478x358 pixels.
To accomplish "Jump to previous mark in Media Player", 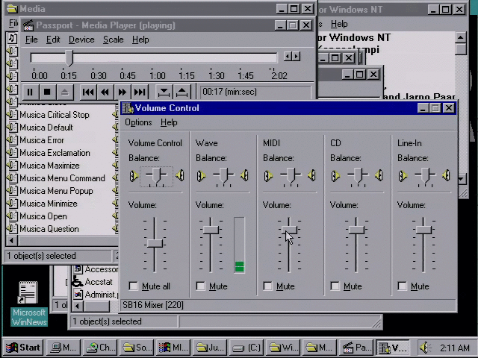I will tap(88, 92).
